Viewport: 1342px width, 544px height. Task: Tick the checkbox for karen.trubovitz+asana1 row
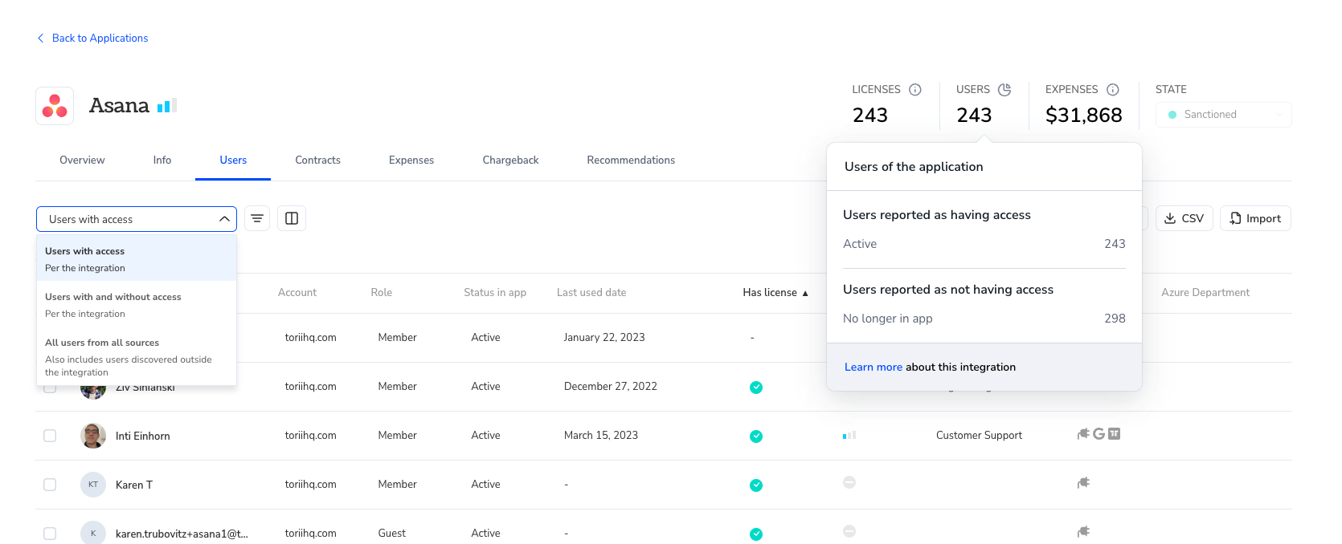[x=50, y=534]
